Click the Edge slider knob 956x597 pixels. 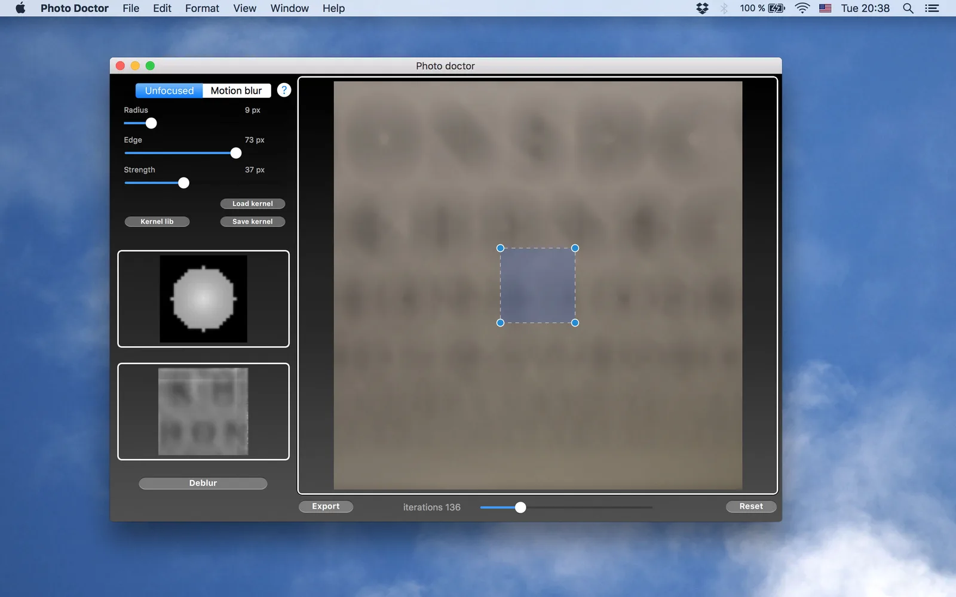click(x=236, y=153)
